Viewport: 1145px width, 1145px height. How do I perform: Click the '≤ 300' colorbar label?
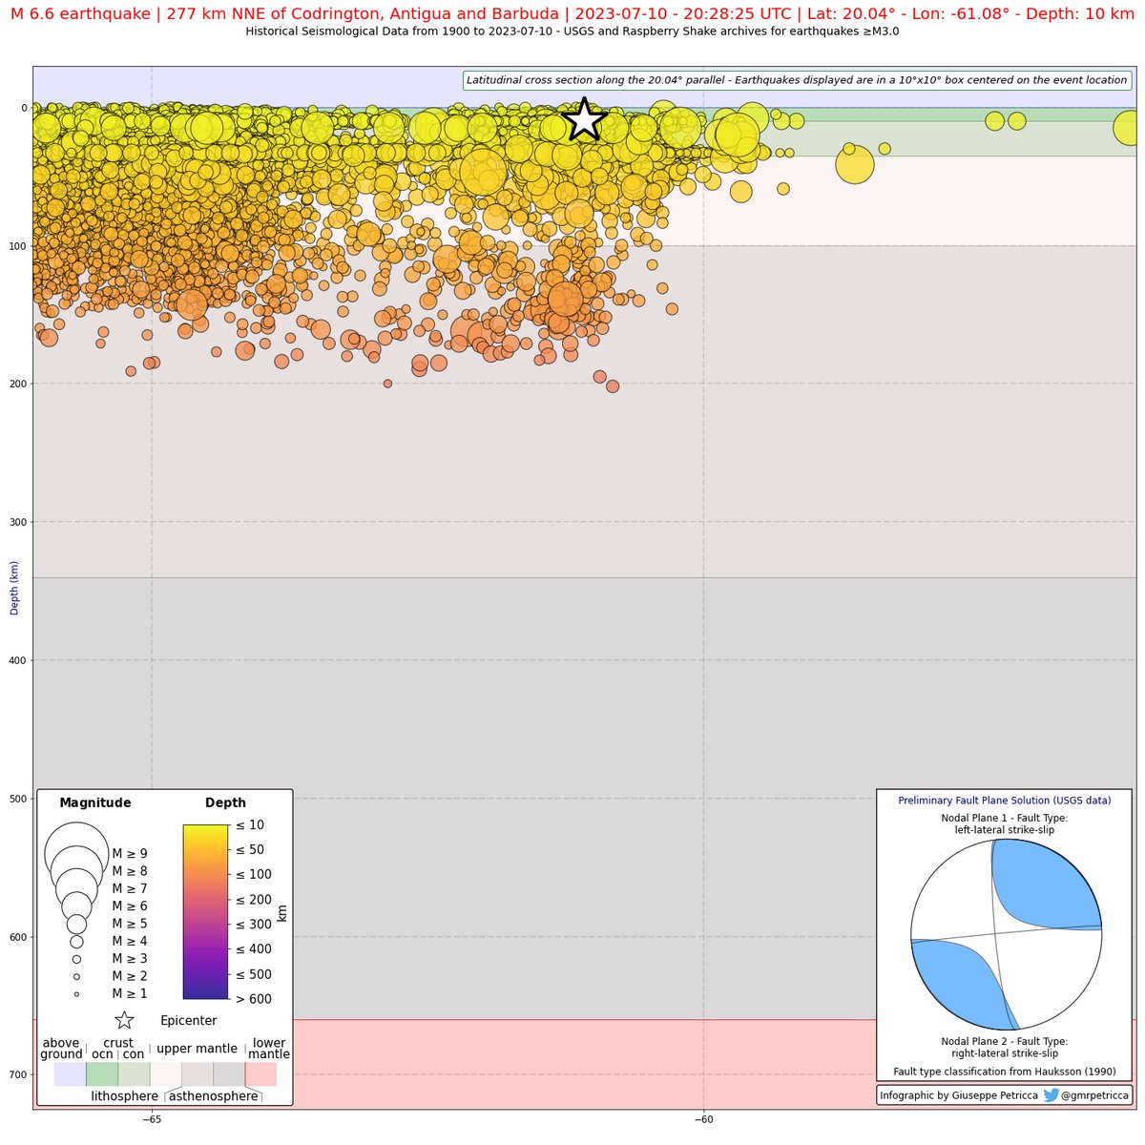tap(254, 925)
